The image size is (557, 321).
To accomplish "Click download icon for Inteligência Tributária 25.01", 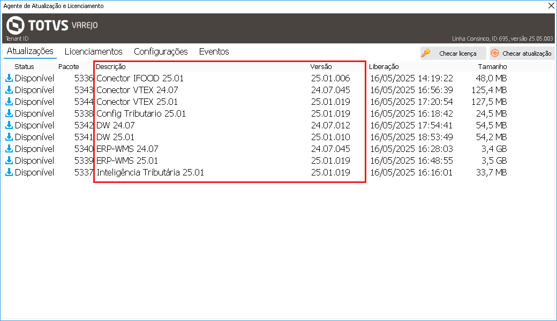I will [x=9, y=172].
